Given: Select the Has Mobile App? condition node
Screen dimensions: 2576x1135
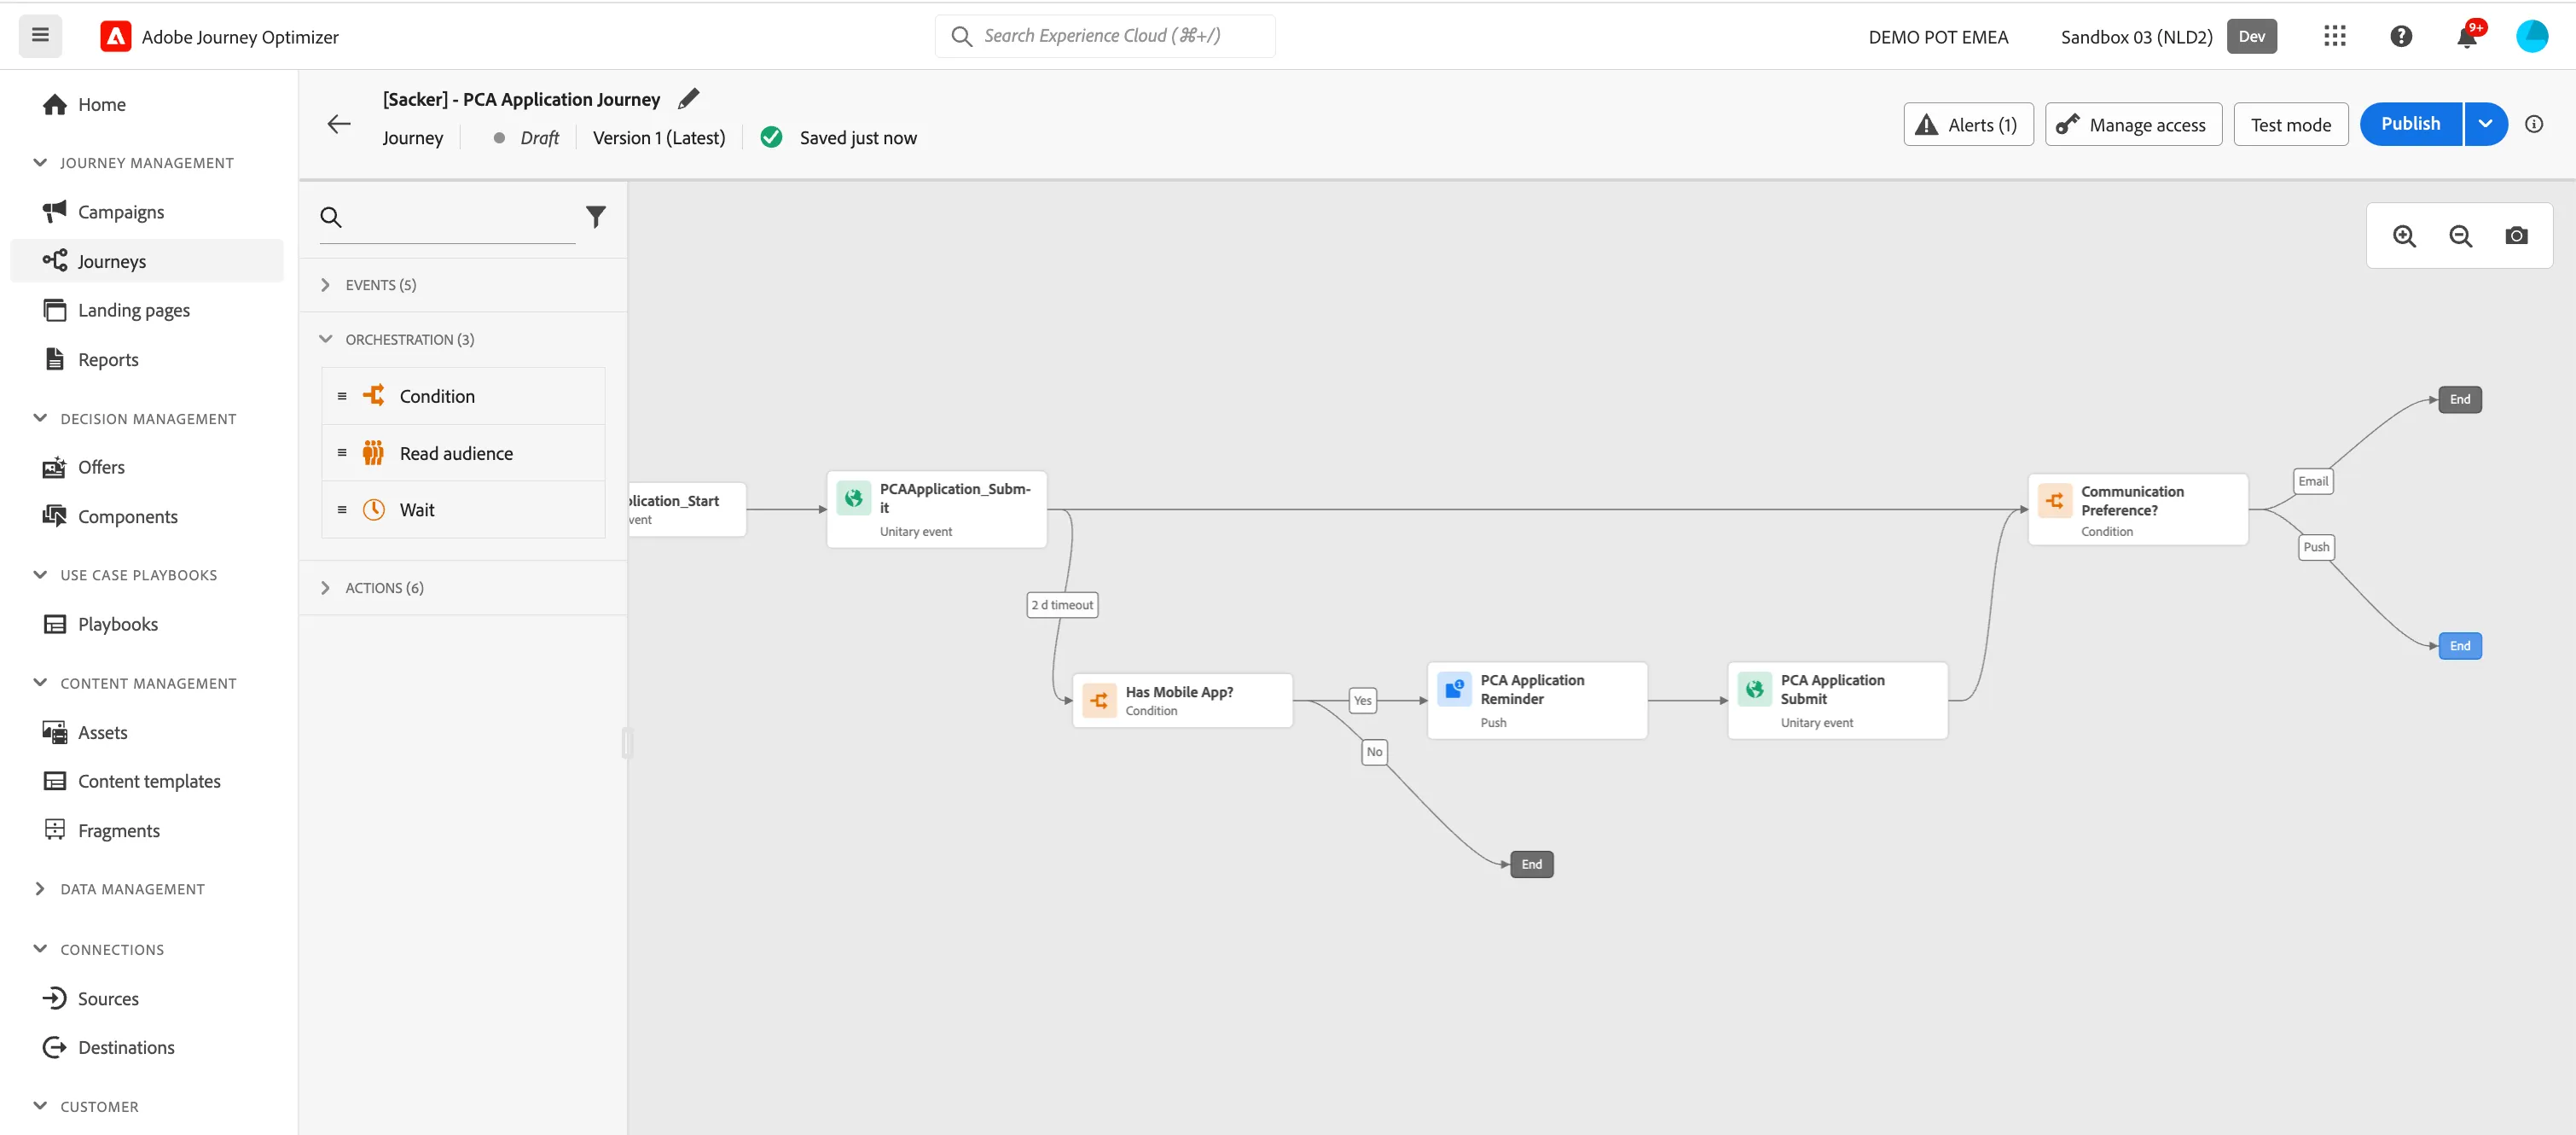Looking at the screenshot, I should coord(1182,701).
